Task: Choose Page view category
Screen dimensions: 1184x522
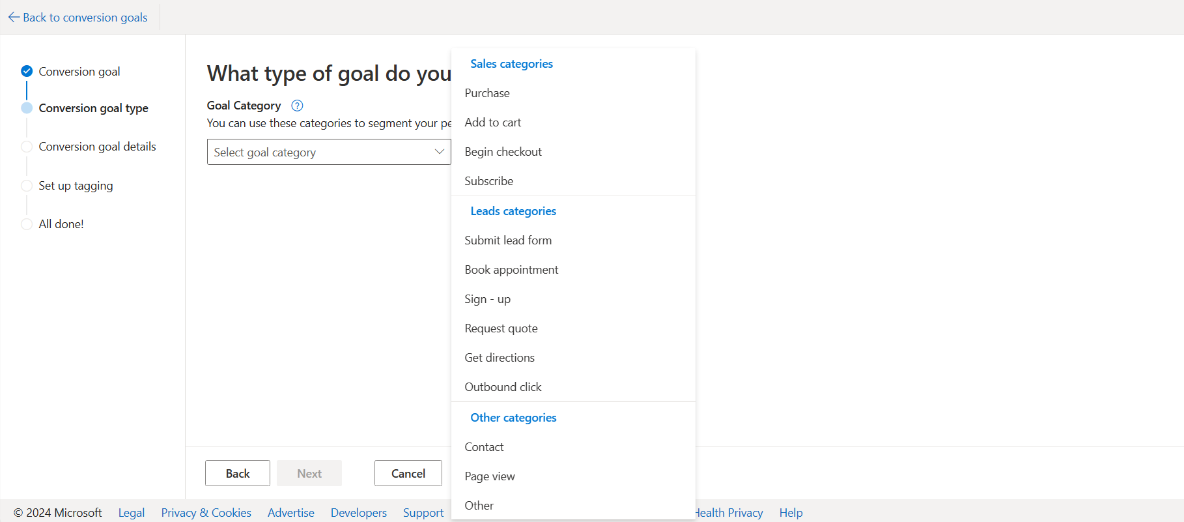Action: pos(573,476)
